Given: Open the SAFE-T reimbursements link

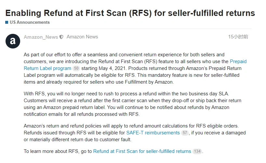Looking at the screenshot, I should click(x=153, y=133).
